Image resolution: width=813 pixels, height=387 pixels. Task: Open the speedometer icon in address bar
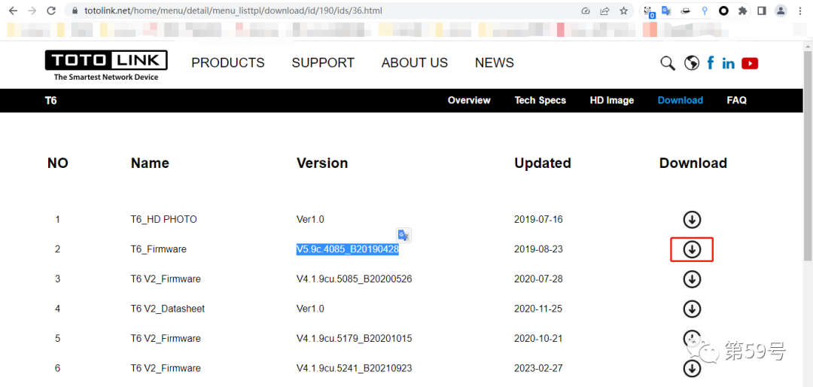586,11
